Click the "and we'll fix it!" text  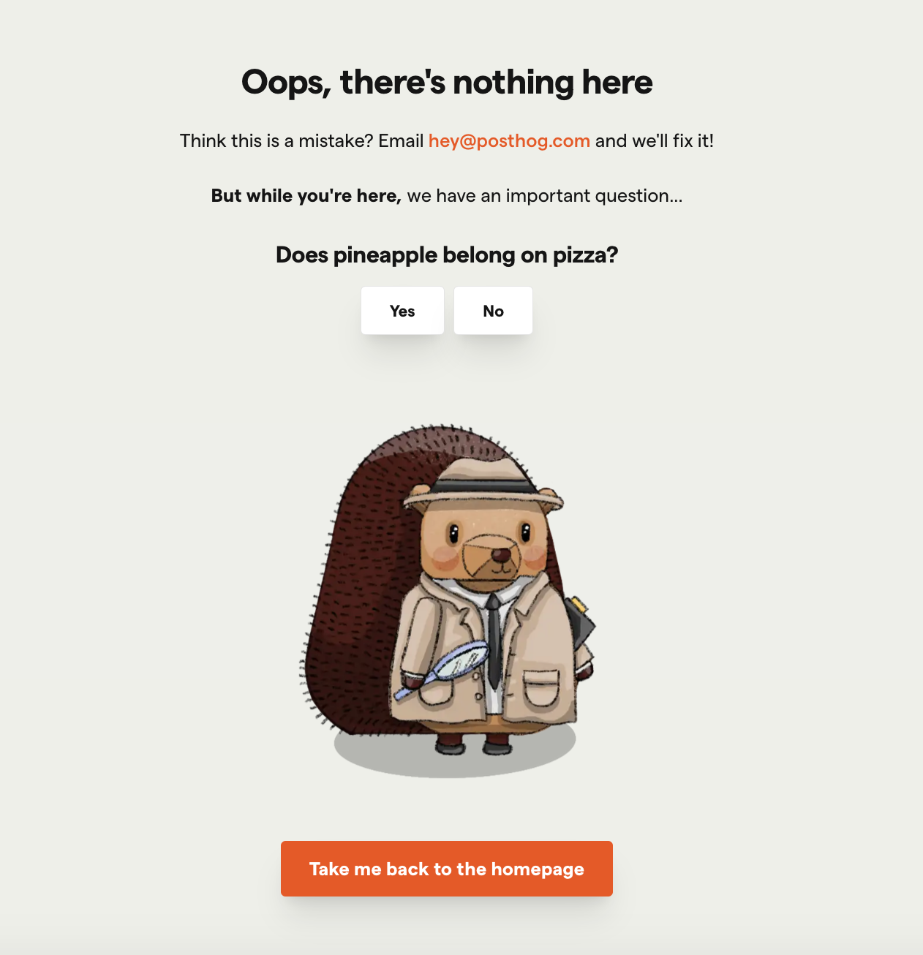[x=655, y=140]
